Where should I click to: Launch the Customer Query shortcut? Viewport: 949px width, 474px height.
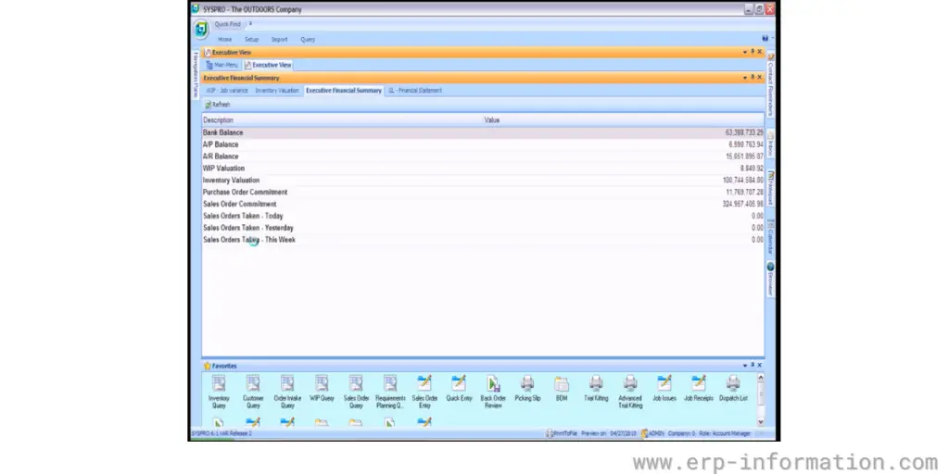pos(253,384)
